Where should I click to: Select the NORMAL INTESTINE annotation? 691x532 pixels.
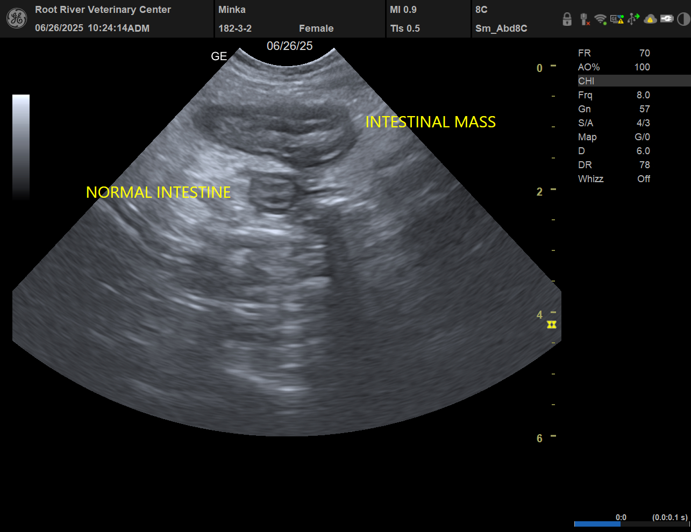pos(158,192)
